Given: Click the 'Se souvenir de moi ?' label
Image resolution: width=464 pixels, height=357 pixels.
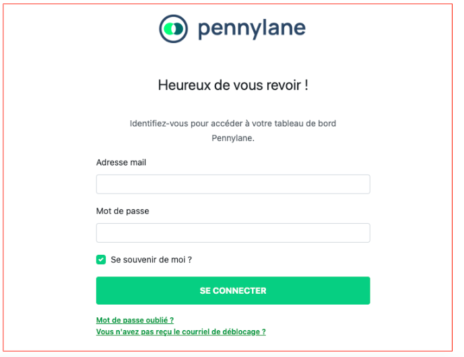Looking at the screenshot, I should (x=151, y=260).
